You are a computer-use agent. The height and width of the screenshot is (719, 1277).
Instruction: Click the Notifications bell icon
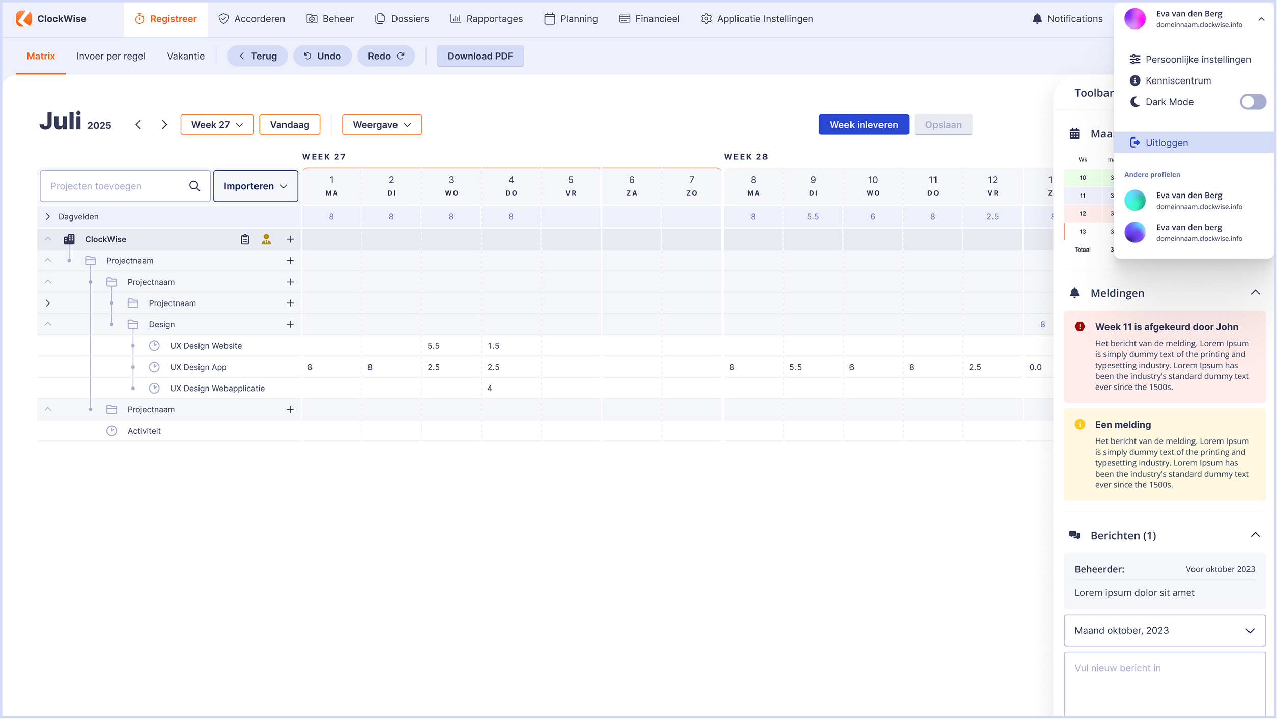(x=1037, y=19)
